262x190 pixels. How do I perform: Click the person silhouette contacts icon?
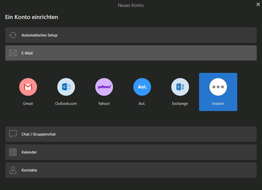[13, 170]
